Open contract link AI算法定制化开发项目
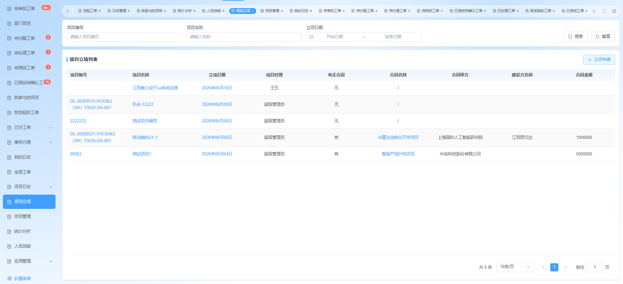The height and width of the screenshot is (284, 623). (x=398, y=138)
